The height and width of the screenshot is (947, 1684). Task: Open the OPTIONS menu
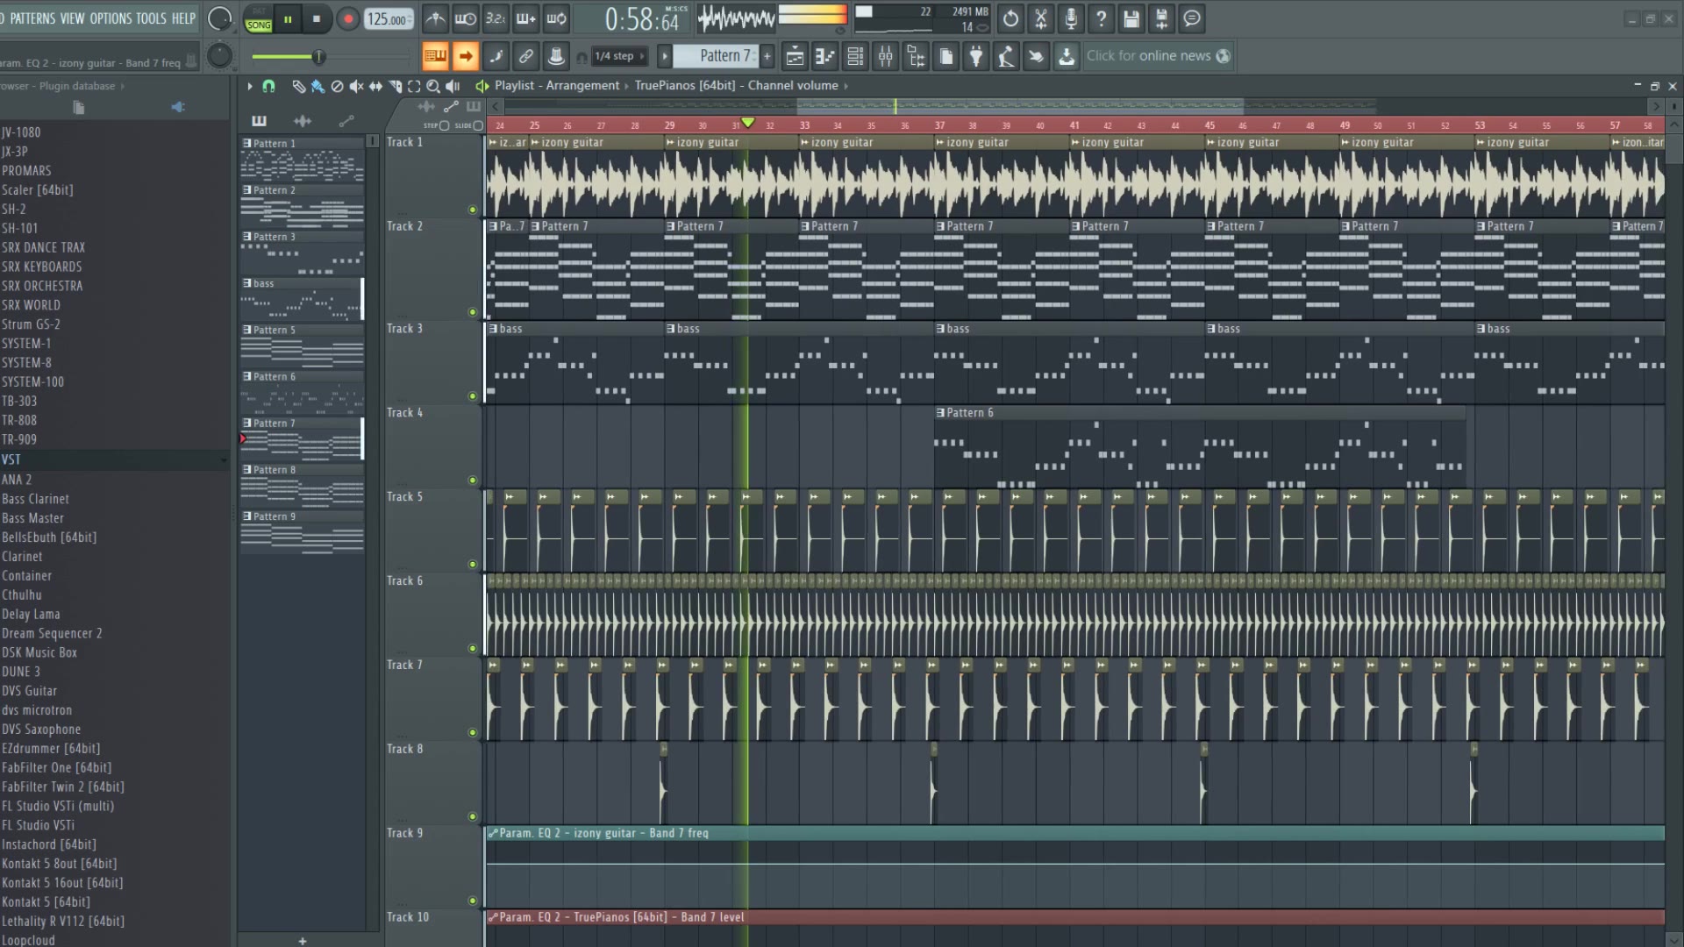(111, 18)
